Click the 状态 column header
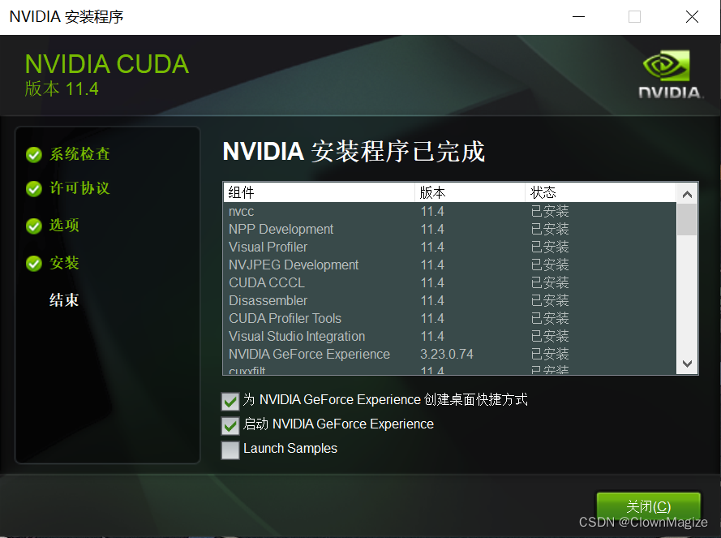 (x=600, y=192)
